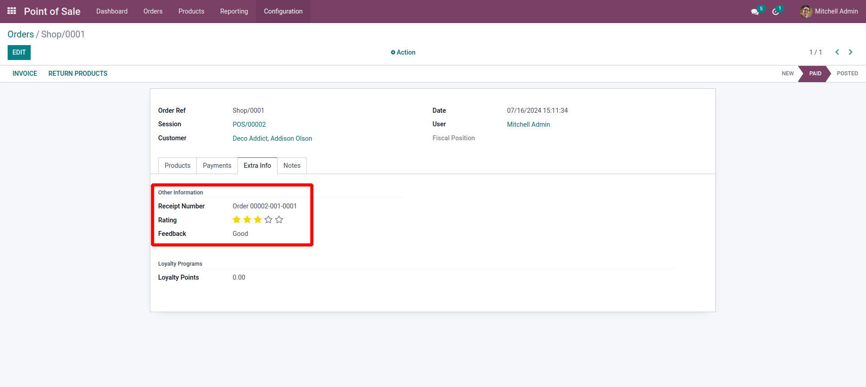Open user Mitchell Admin link

click(528, 124)
